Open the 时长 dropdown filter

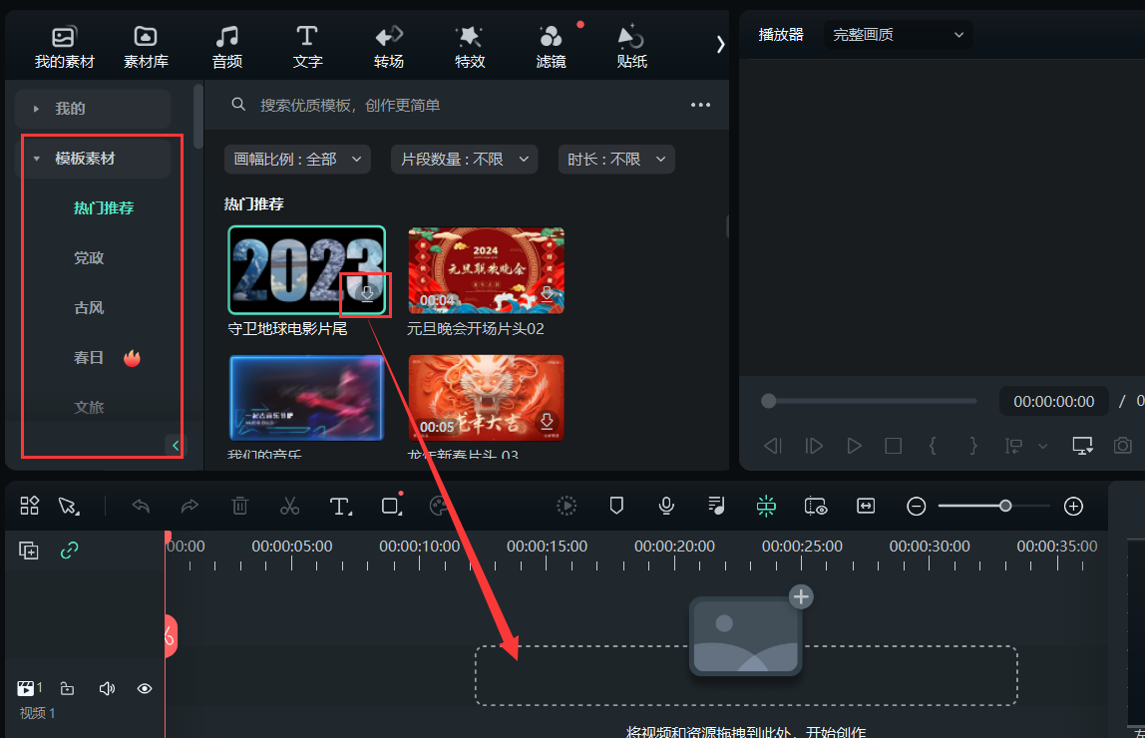tap(615, 160)
